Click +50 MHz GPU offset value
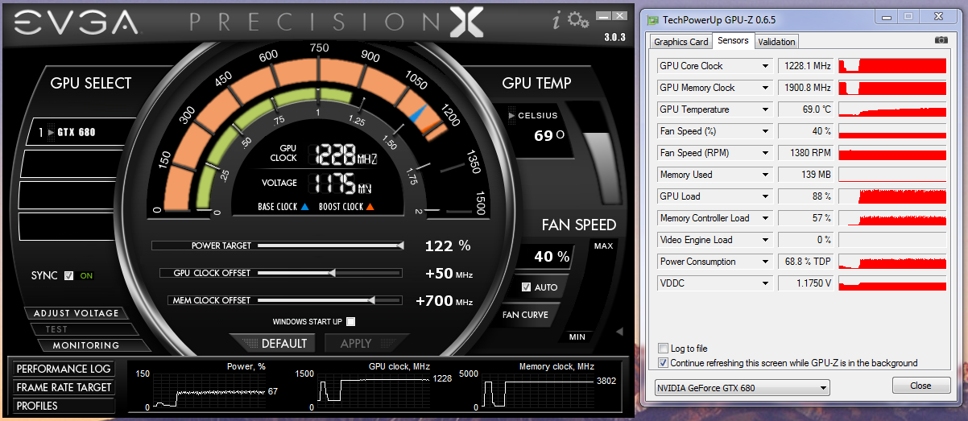The height and width of the screenshot is (421, 968). click(x=449, y=274)
